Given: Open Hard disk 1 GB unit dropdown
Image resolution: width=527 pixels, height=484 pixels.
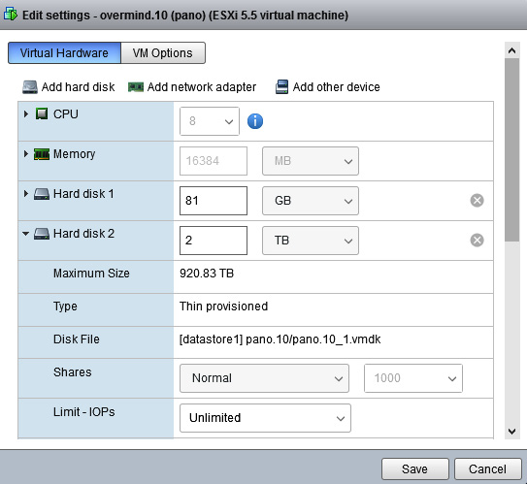Looking at the screenshot, I should click(x=311, y=201).
